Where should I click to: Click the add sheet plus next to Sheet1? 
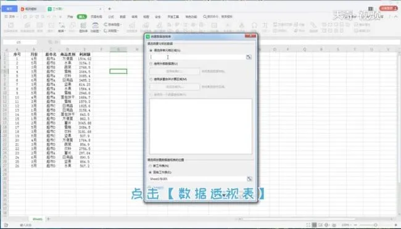pyautogui.click(x=48, y=219)
